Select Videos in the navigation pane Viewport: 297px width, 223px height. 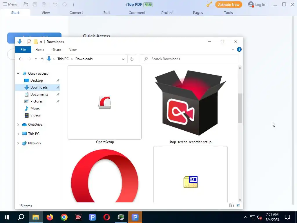pos(35,115)
